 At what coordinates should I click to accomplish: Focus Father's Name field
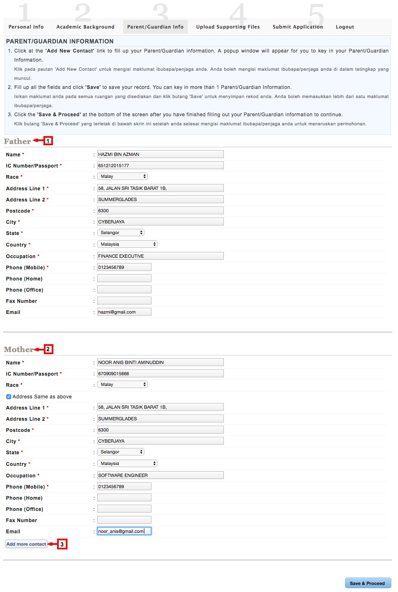pyautogui.click(x=161, y=154)
